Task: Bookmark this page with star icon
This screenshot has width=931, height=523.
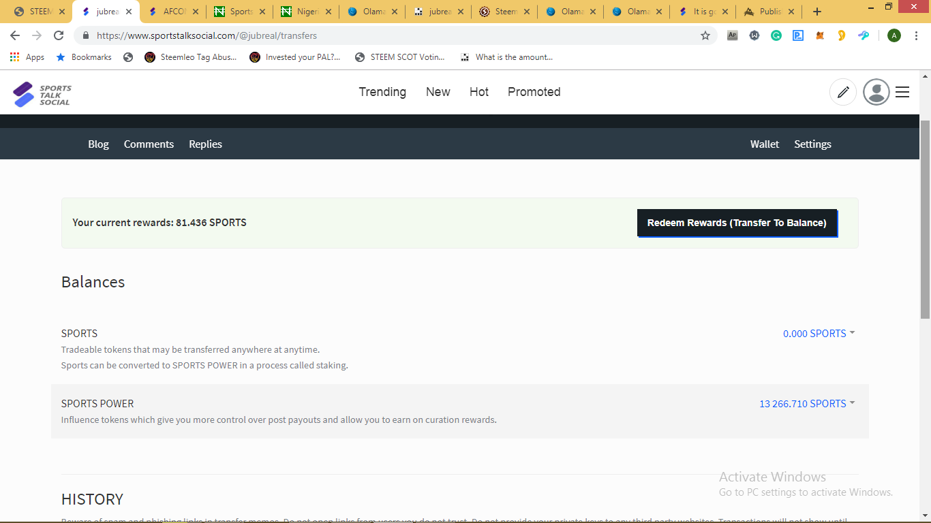Action: pyautogui.click(x=705, y=35)
